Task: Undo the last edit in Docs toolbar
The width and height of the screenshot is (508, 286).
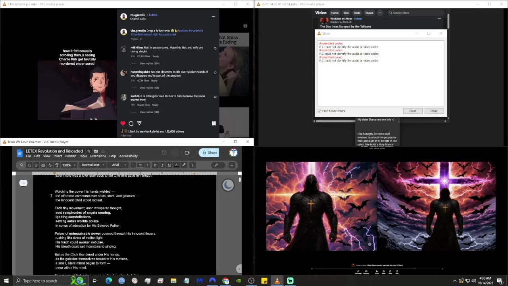Action: 29,165
